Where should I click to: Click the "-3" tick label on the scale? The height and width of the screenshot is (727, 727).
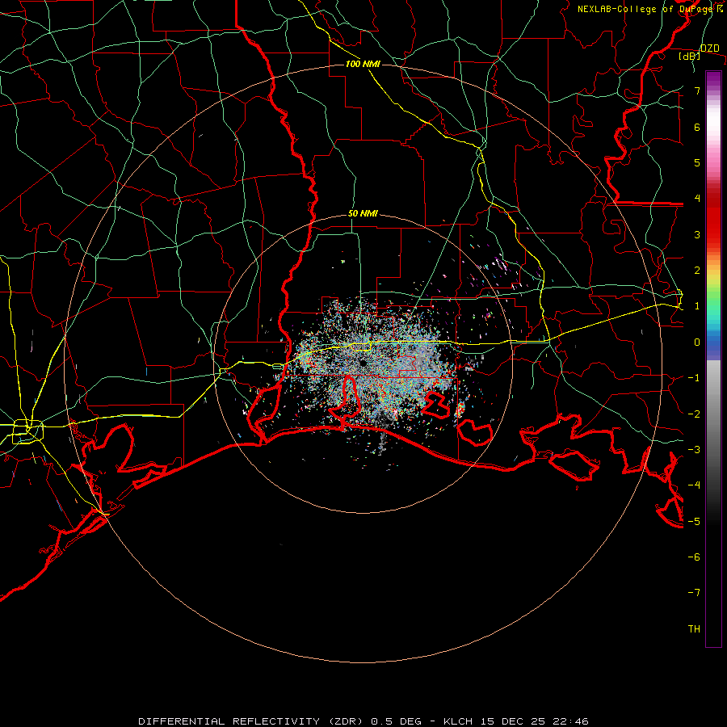[x=694, y=450]
